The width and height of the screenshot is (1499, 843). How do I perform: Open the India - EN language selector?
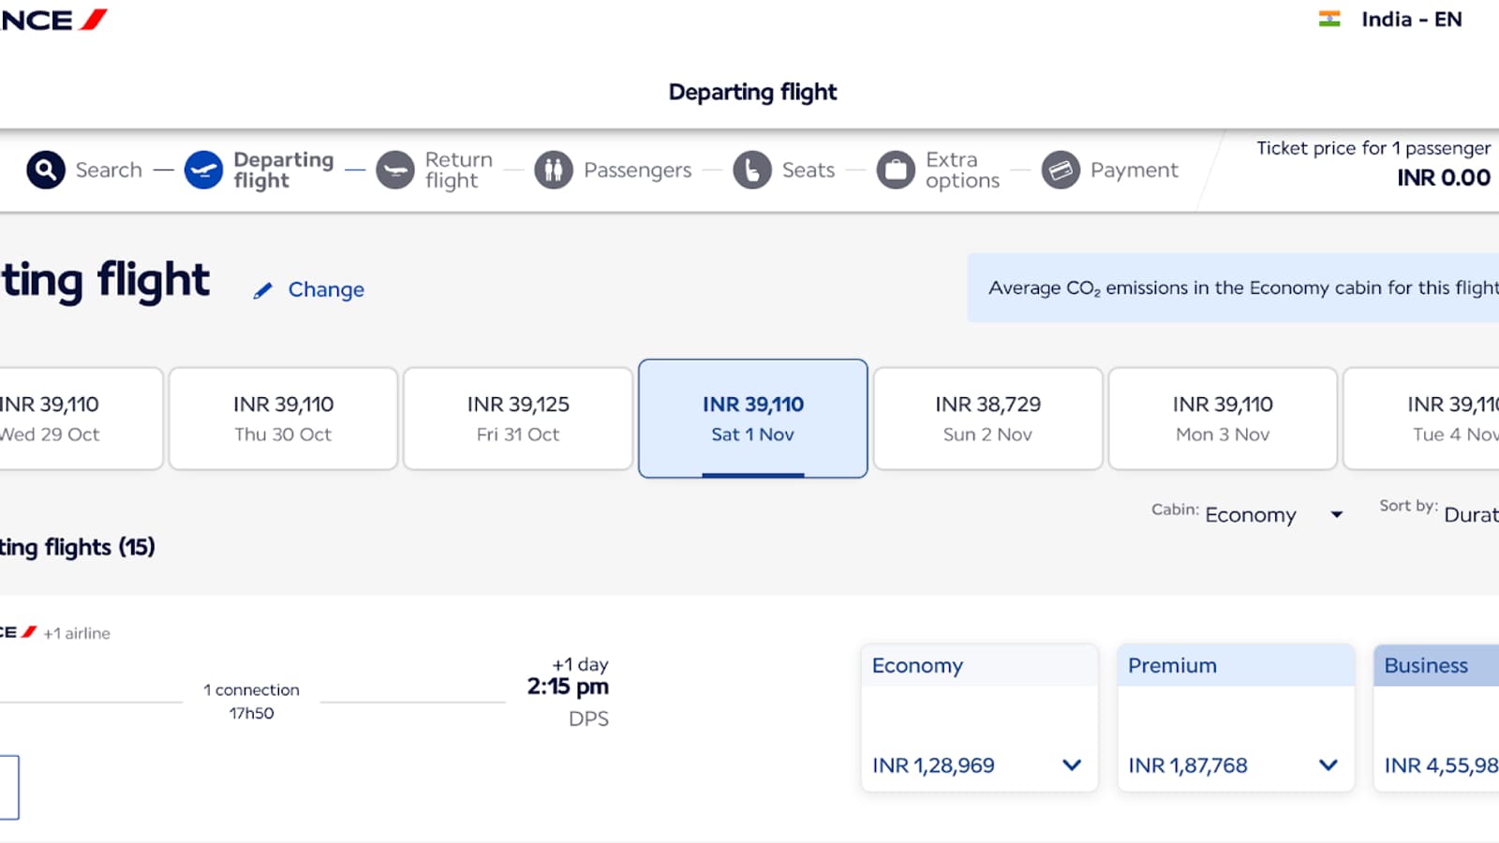click(1390, 20)
